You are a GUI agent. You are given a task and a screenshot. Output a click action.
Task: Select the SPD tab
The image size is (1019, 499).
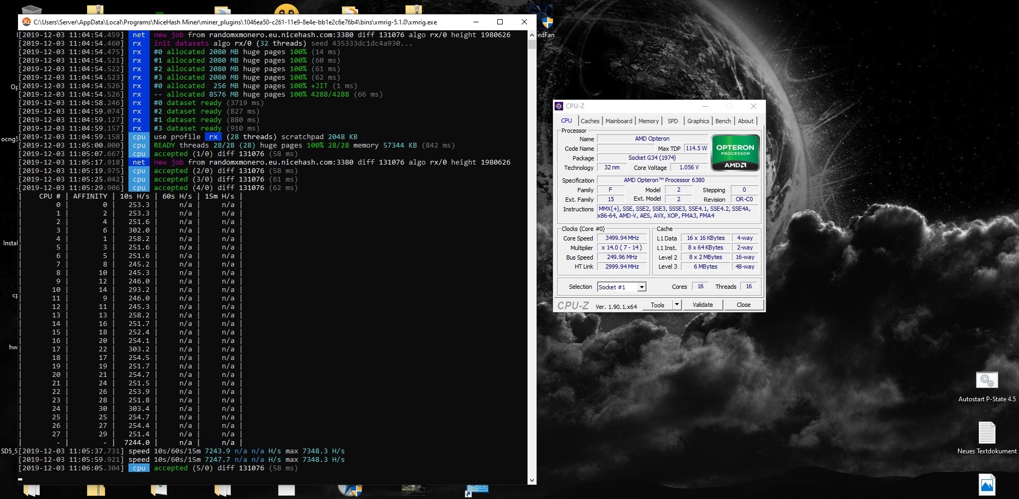(x=673, y=121)
